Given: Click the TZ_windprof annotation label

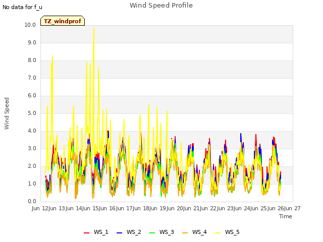Looking at the screenshot, I should pyautogui.click(x=63, y=21).
